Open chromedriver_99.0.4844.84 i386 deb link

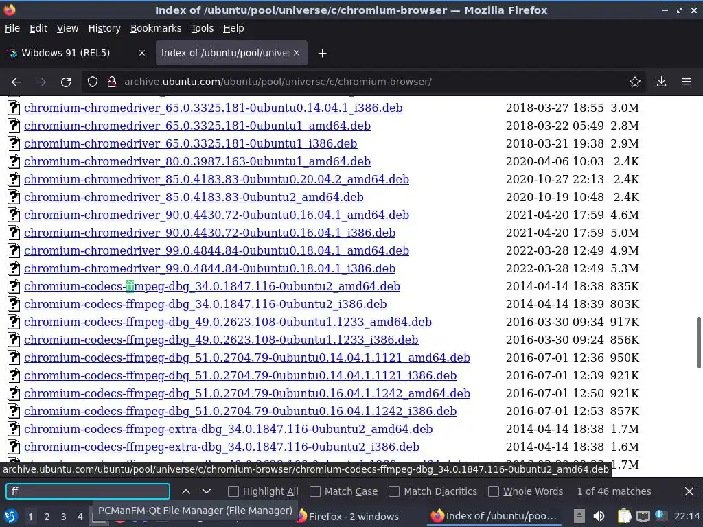coord(210,268)
